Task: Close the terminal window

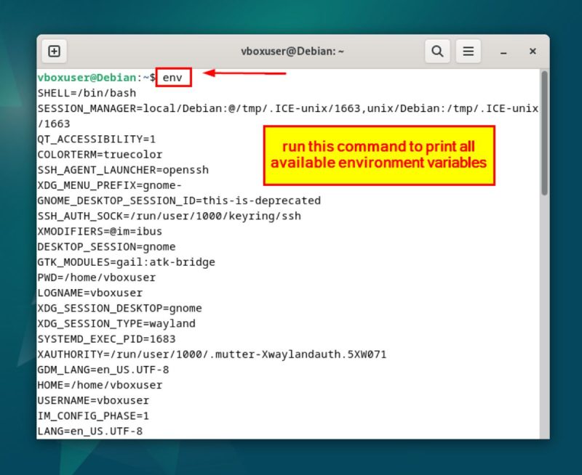Action: (533, 52)
